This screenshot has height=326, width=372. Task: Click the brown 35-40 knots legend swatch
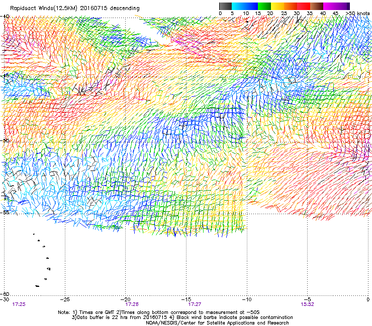pos(317,6)
